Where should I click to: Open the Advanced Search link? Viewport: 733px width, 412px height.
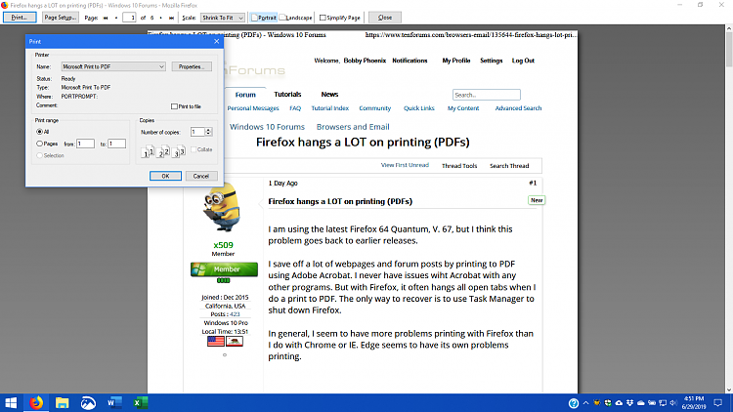point(518,108)
